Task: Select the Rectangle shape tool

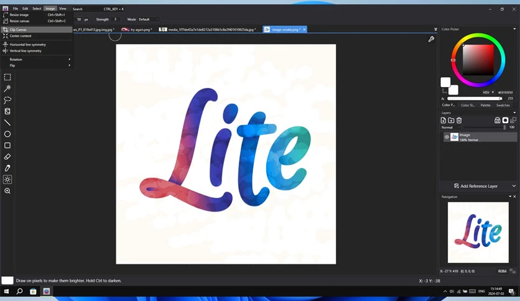Action: pyautogui.click(x=7, y=145)
